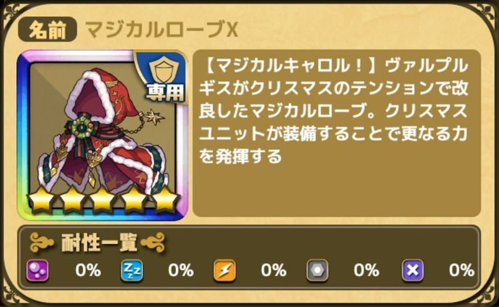Tap the fifth gold rarity star
Viewport: 499px width, 307px height.
point(166,200)
